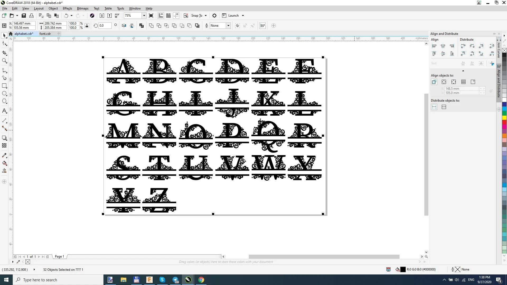Switch to font.cdr document tab

coord(45,34)
